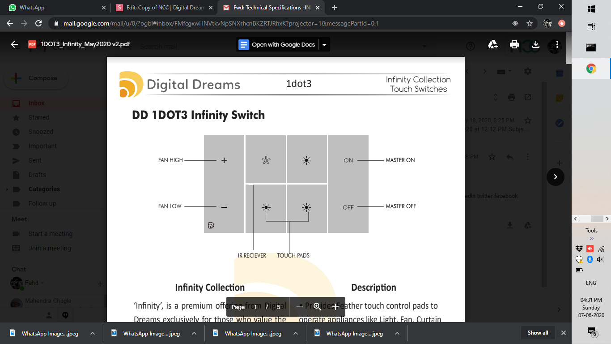This screenshot has width=611, height=344.
Task: Click the battery status tray icon
Action: click(579, 271)
